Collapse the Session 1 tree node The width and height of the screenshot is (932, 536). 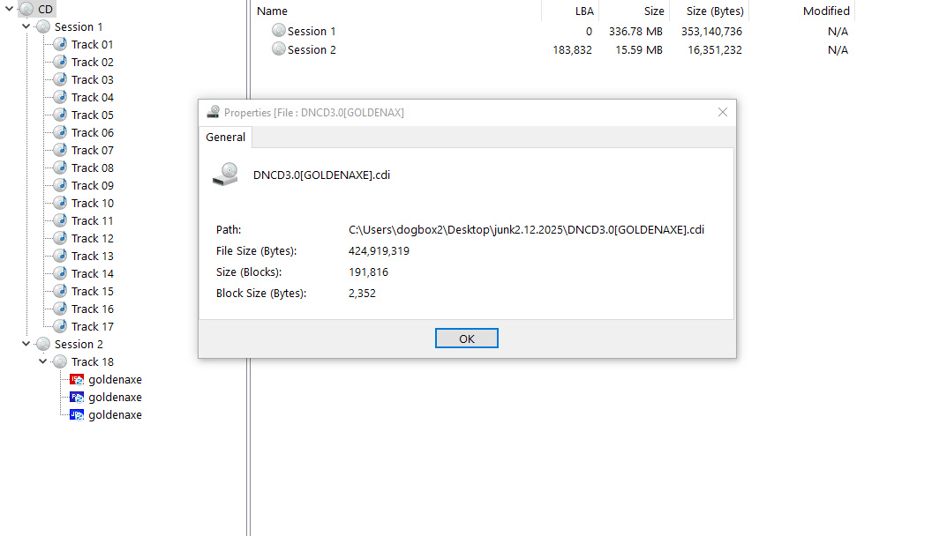click(x=26, y=26)
